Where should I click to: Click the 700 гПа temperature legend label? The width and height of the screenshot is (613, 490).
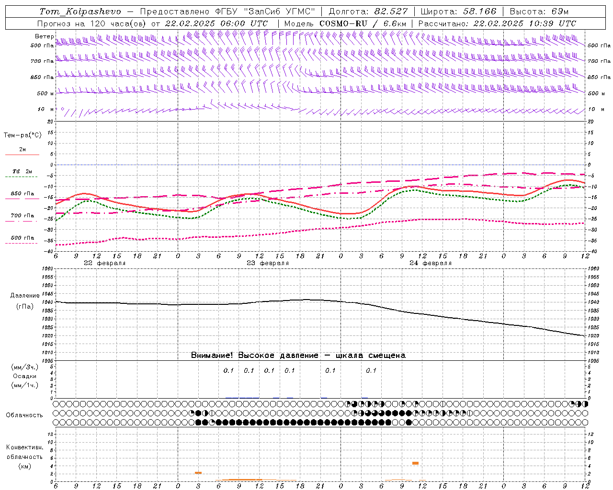tap(23, 216)
